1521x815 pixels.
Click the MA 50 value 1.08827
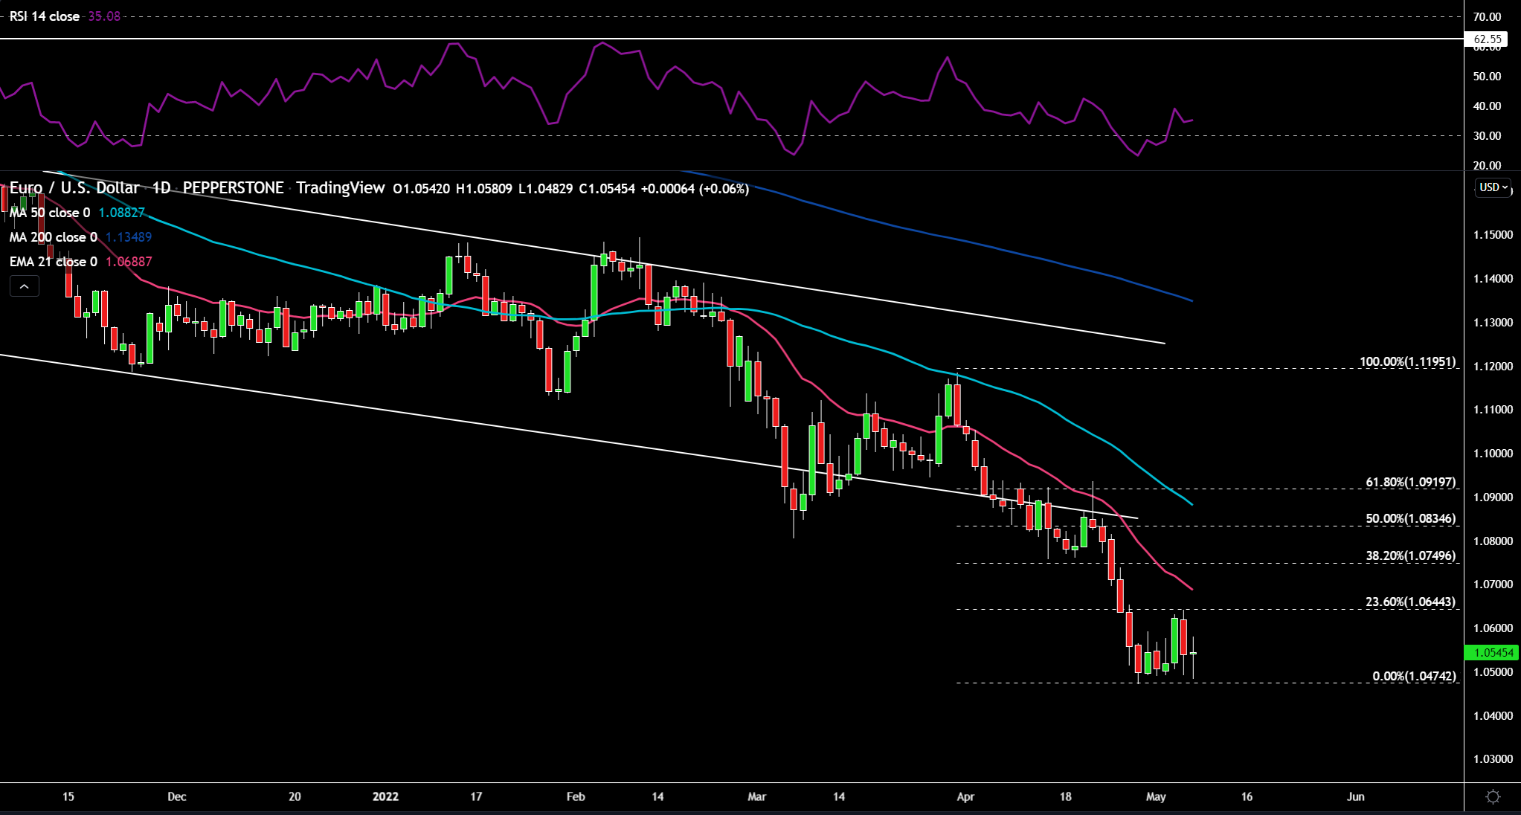click(122, 213)
